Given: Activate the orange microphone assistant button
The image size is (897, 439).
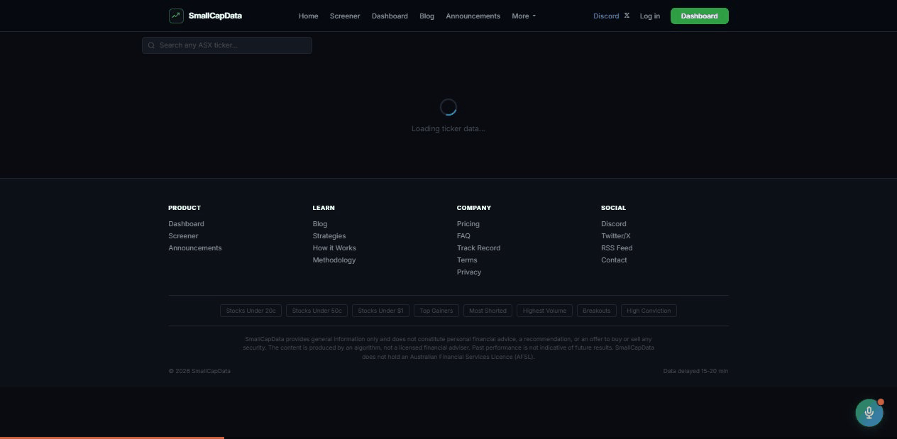Looking at the screenshot, I should coord(869,412).
